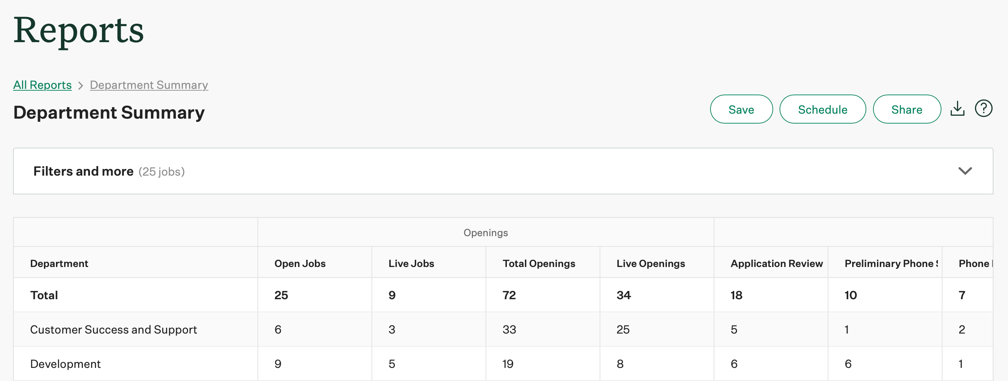Click the Application Review column header
The width and height of the screenshot is (1008, 381).
776,263
